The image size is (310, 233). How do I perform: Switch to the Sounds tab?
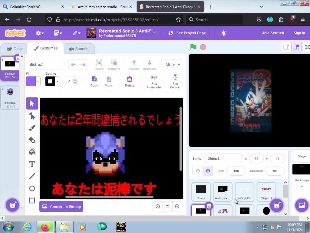click(79, 49)
